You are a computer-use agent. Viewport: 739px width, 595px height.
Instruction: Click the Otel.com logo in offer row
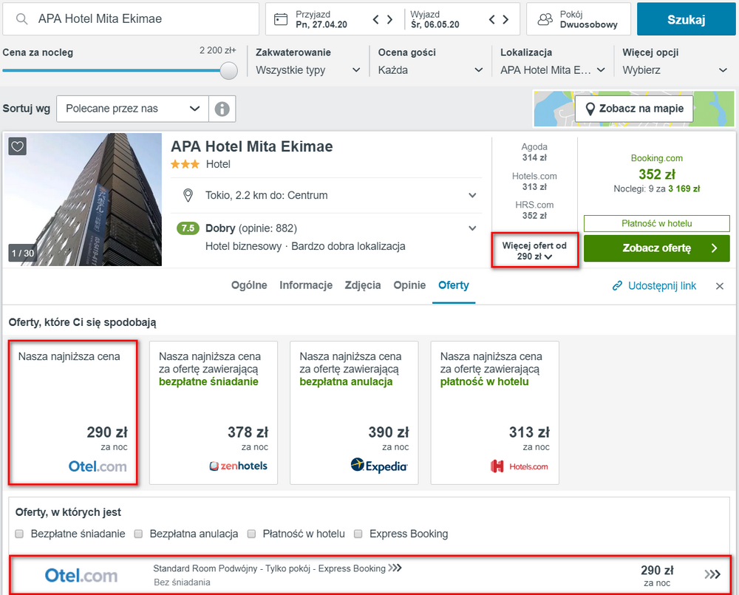click(81, 576)
